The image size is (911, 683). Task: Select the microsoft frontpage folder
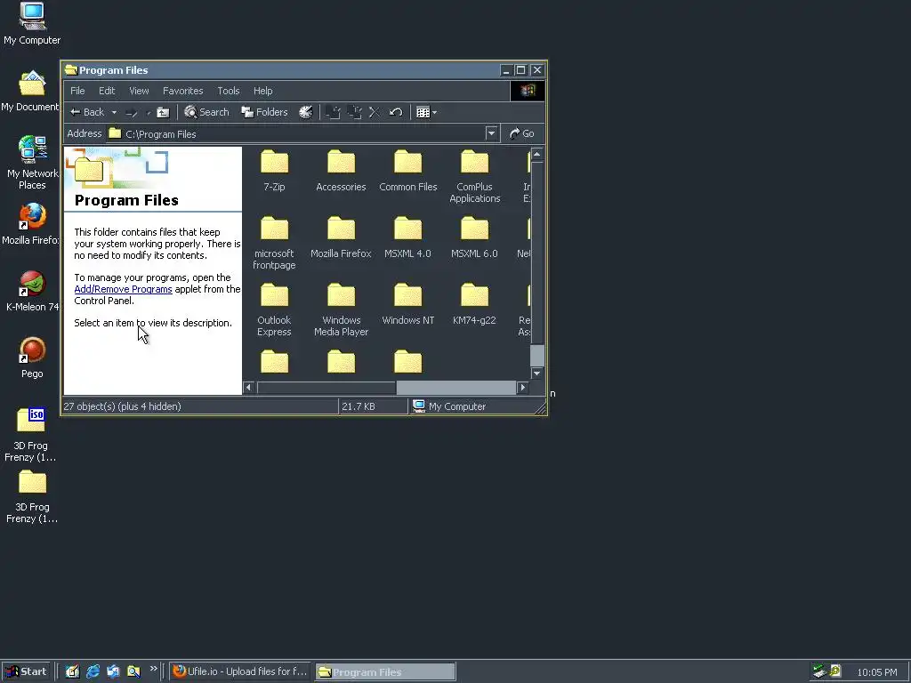[274, 243]
